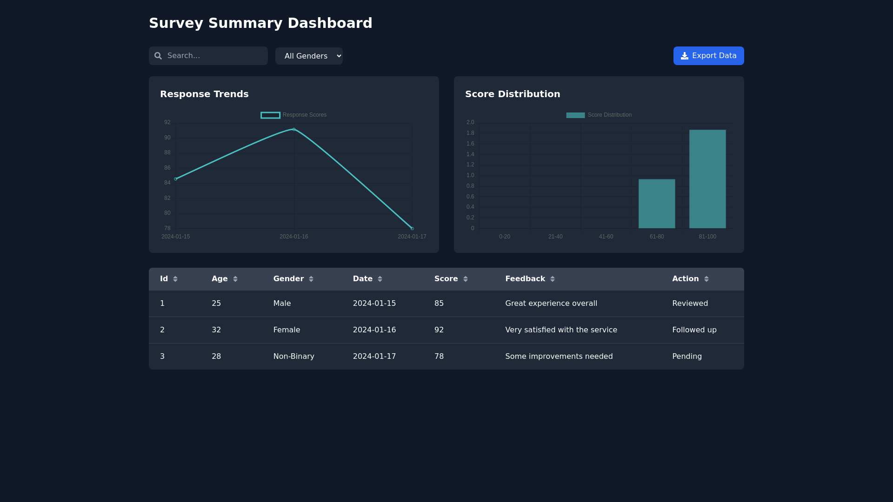
Task: Click the sort icon next to Id
Action: (x=175, y=278)
